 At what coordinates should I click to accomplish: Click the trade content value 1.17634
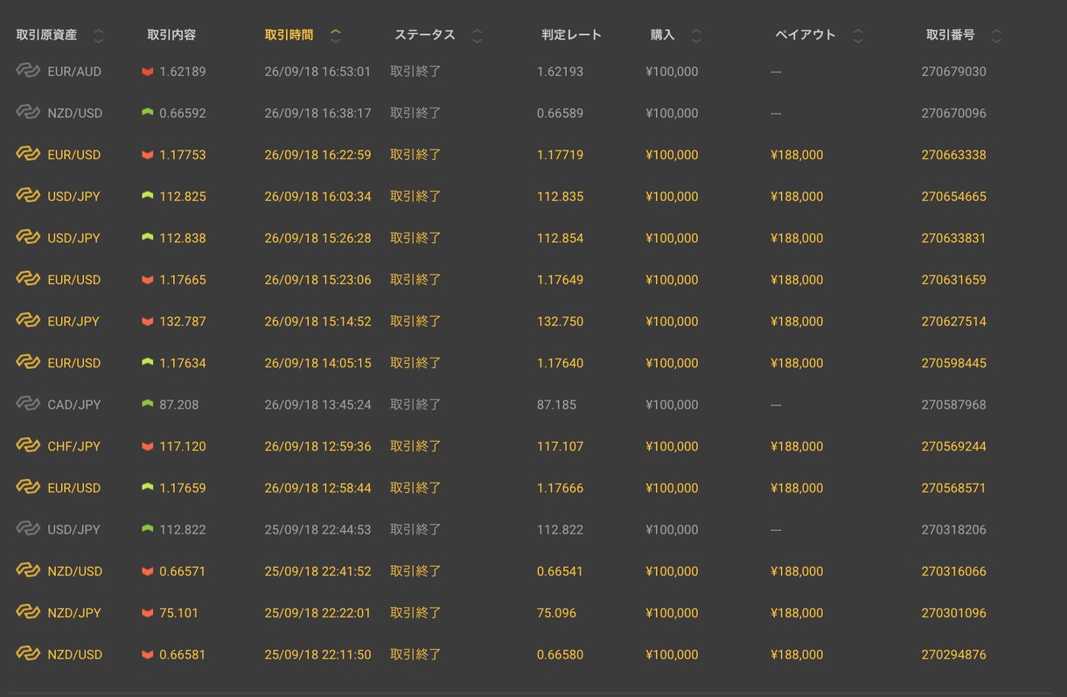(x=183, y=363)
